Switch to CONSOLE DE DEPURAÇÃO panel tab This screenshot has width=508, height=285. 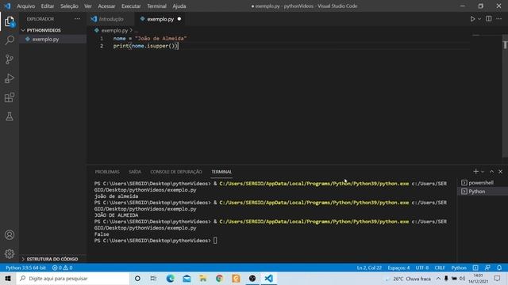176,172
